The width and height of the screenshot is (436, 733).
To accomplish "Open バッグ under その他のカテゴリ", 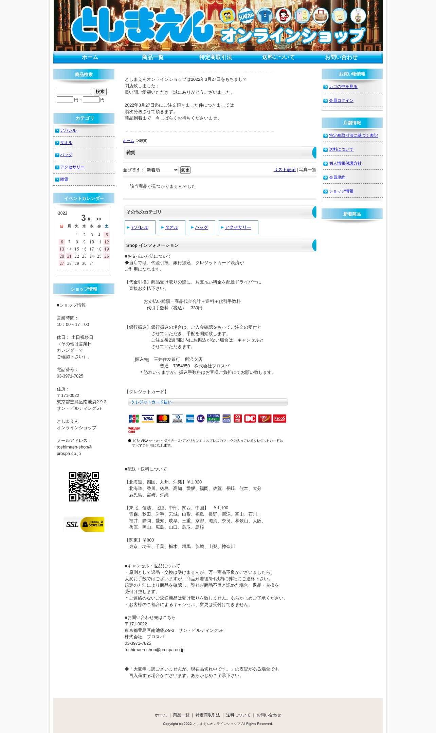I will pyautogui.click(x=201, y=227).
